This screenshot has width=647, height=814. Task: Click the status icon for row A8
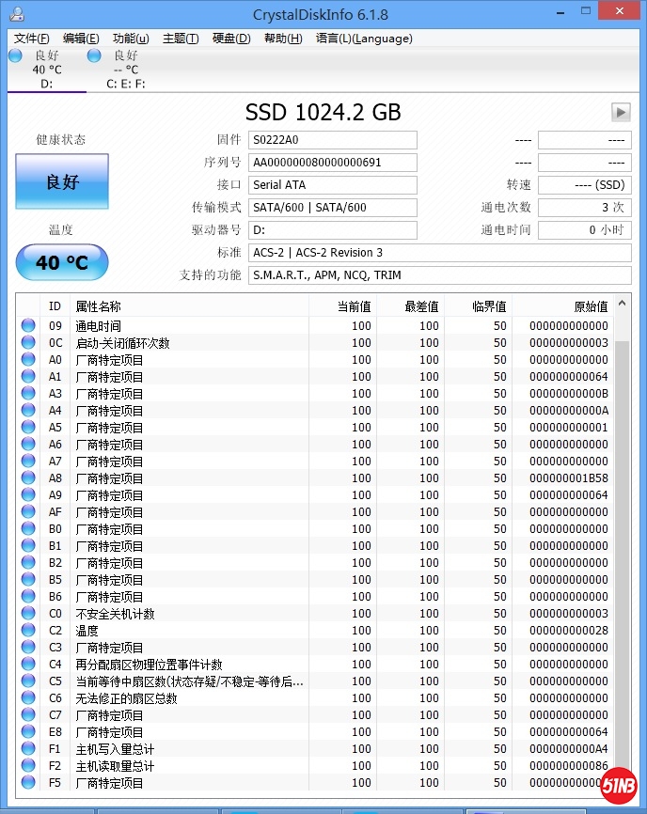point(28,477)
